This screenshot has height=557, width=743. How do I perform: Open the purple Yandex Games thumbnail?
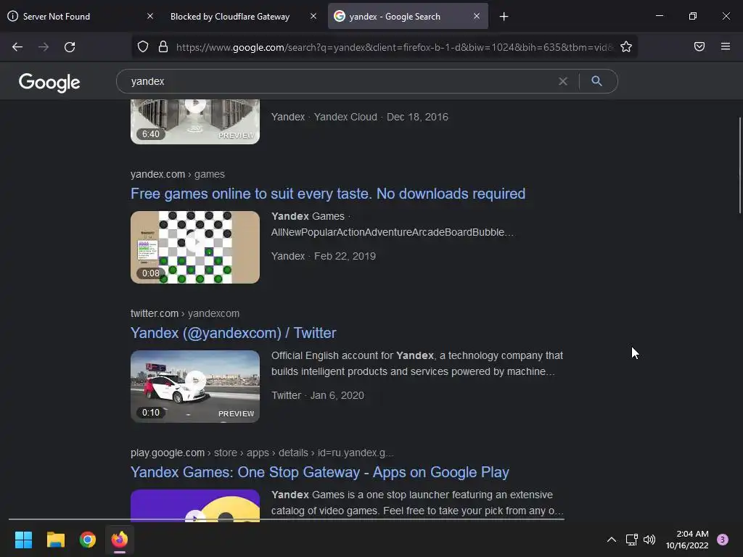tap(195, 506)
